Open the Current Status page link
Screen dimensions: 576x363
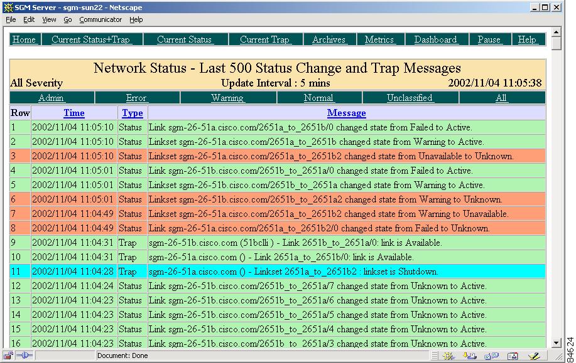(x=185, y=39)
